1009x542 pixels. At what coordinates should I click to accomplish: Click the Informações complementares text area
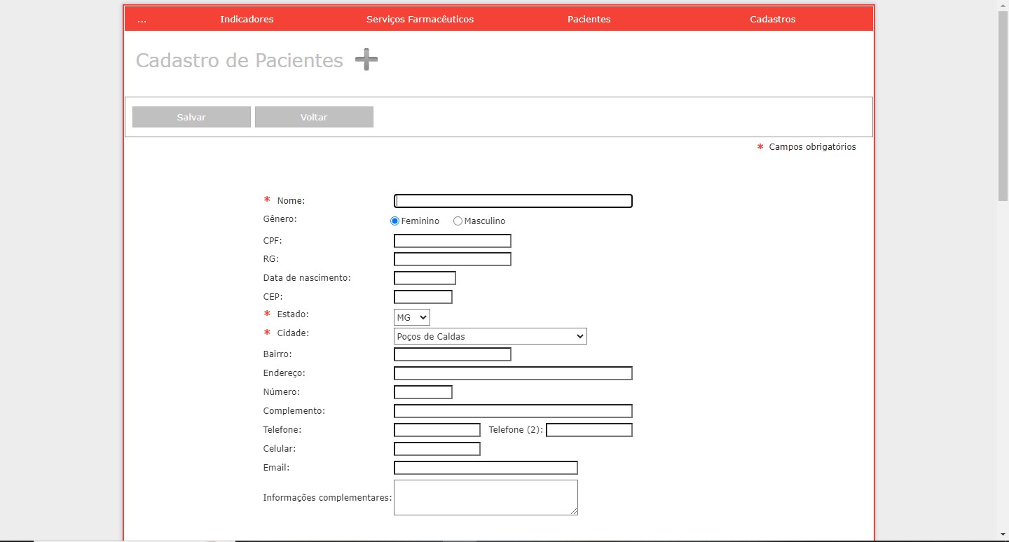coord(486,497)
